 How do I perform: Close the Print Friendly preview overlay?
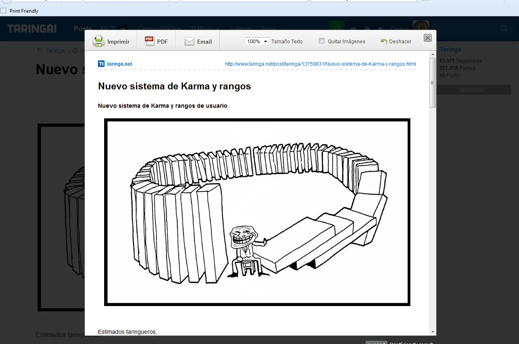428,38
